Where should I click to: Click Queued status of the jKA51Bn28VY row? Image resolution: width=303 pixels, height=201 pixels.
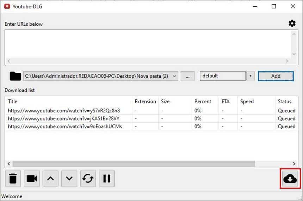286,118
